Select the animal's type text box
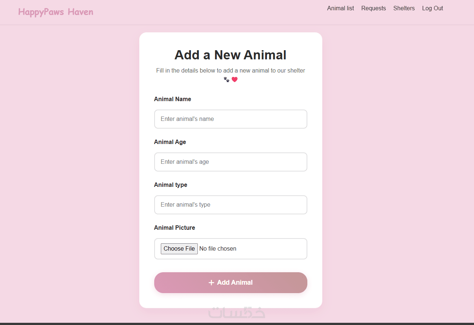This screenshot has height=325, width=474. pyautogui.click(x=230, y=205)
